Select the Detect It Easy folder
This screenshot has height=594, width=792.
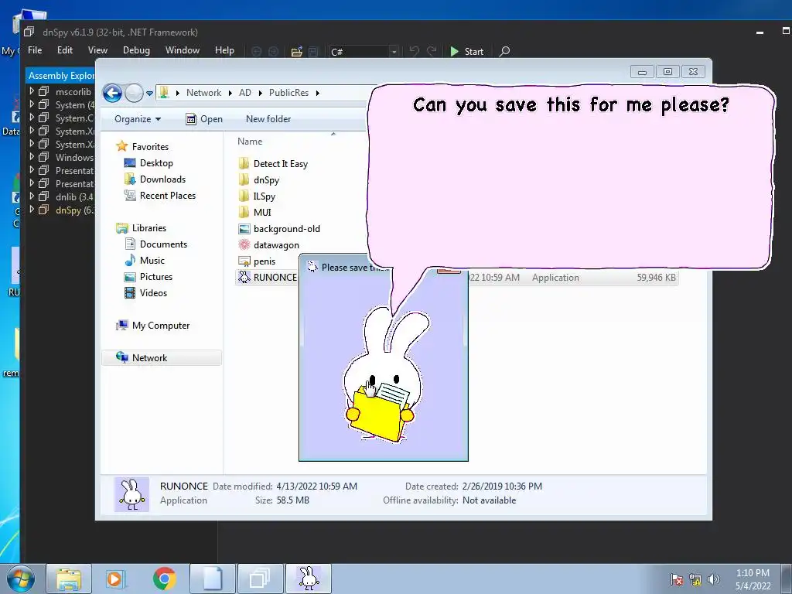point(273,164)
